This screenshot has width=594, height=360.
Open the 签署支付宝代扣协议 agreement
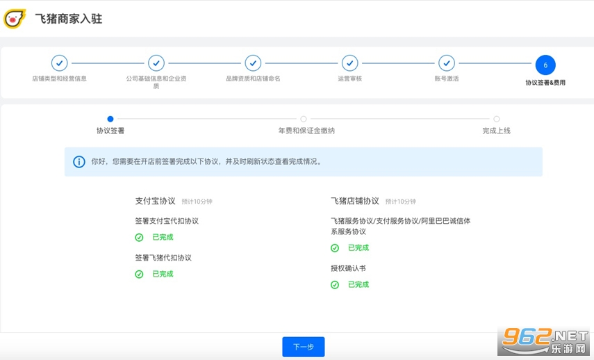(167, 221)
